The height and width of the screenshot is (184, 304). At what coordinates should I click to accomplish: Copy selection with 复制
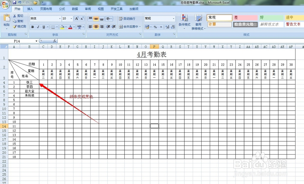pyautogui.click(x=18, y=21)
